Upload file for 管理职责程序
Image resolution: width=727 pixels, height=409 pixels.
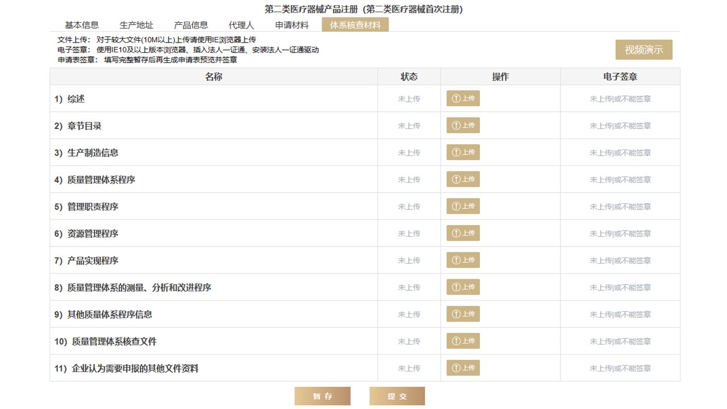tap(462, 206)
